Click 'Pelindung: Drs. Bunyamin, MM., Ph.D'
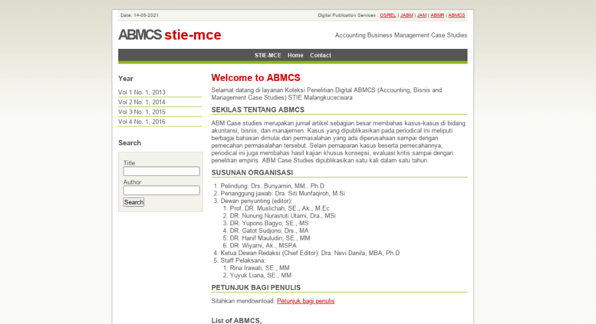The width and height of the screenshot is (596, 324). (x=272, y=186)
